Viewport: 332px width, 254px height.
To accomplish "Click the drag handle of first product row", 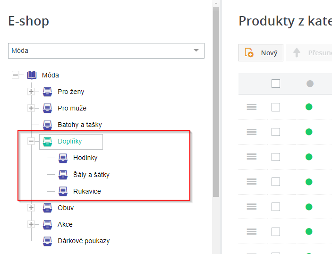I will click(252, 107).
